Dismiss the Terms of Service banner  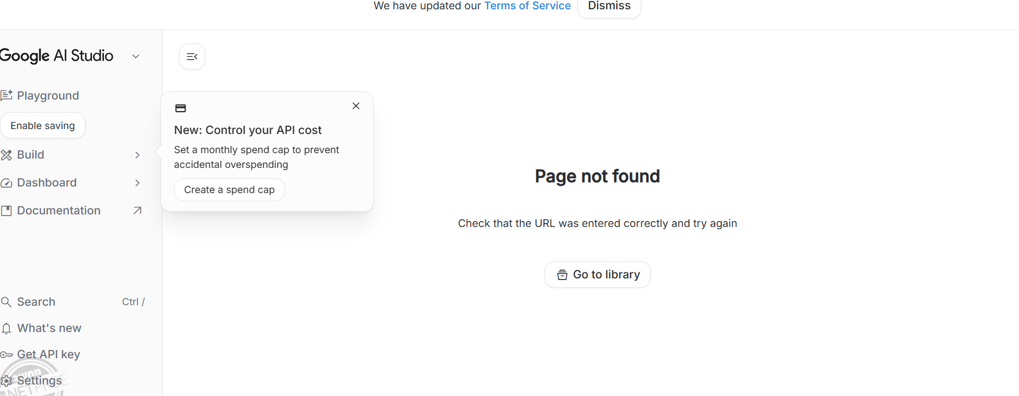tap(609, 7)
